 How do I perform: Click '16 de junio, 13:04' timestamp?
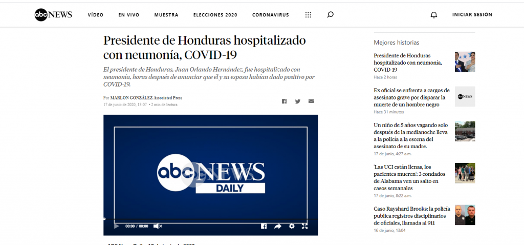click(389, 231)
